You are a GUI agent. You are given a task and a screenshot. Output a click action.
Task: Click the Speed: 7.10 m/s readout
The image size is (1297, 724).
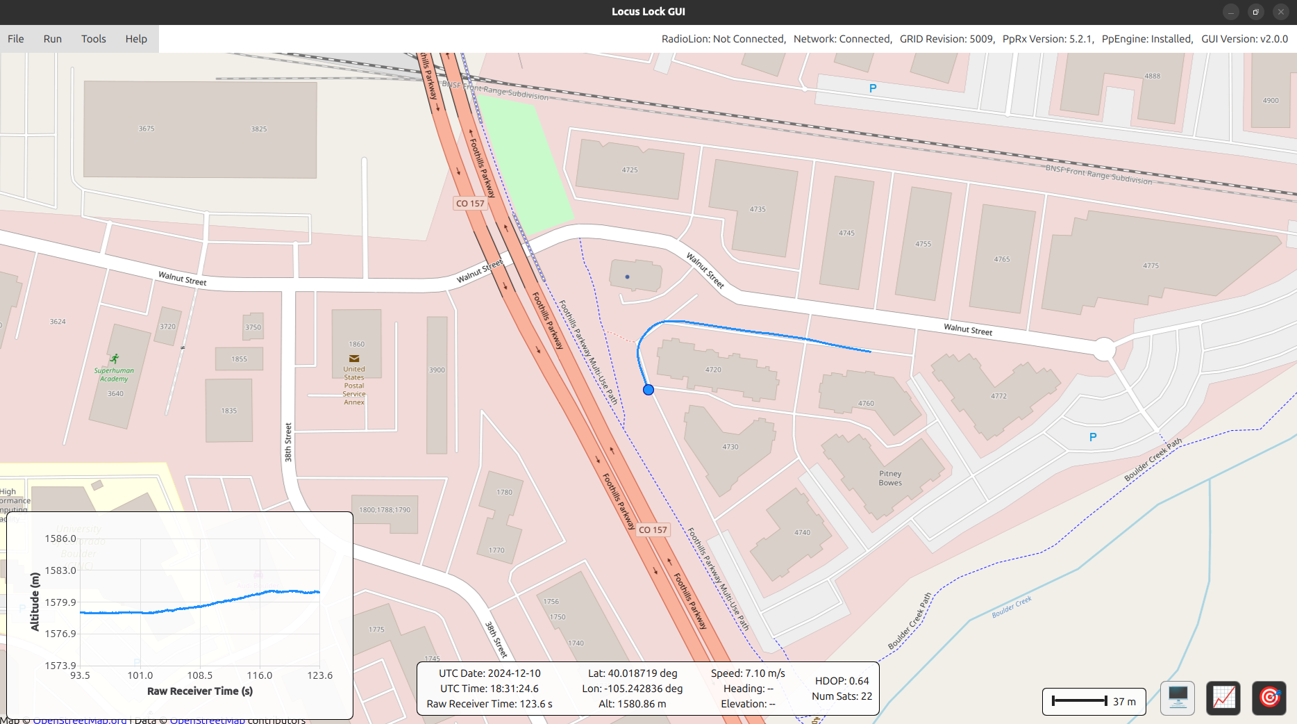tap(748, 673)
